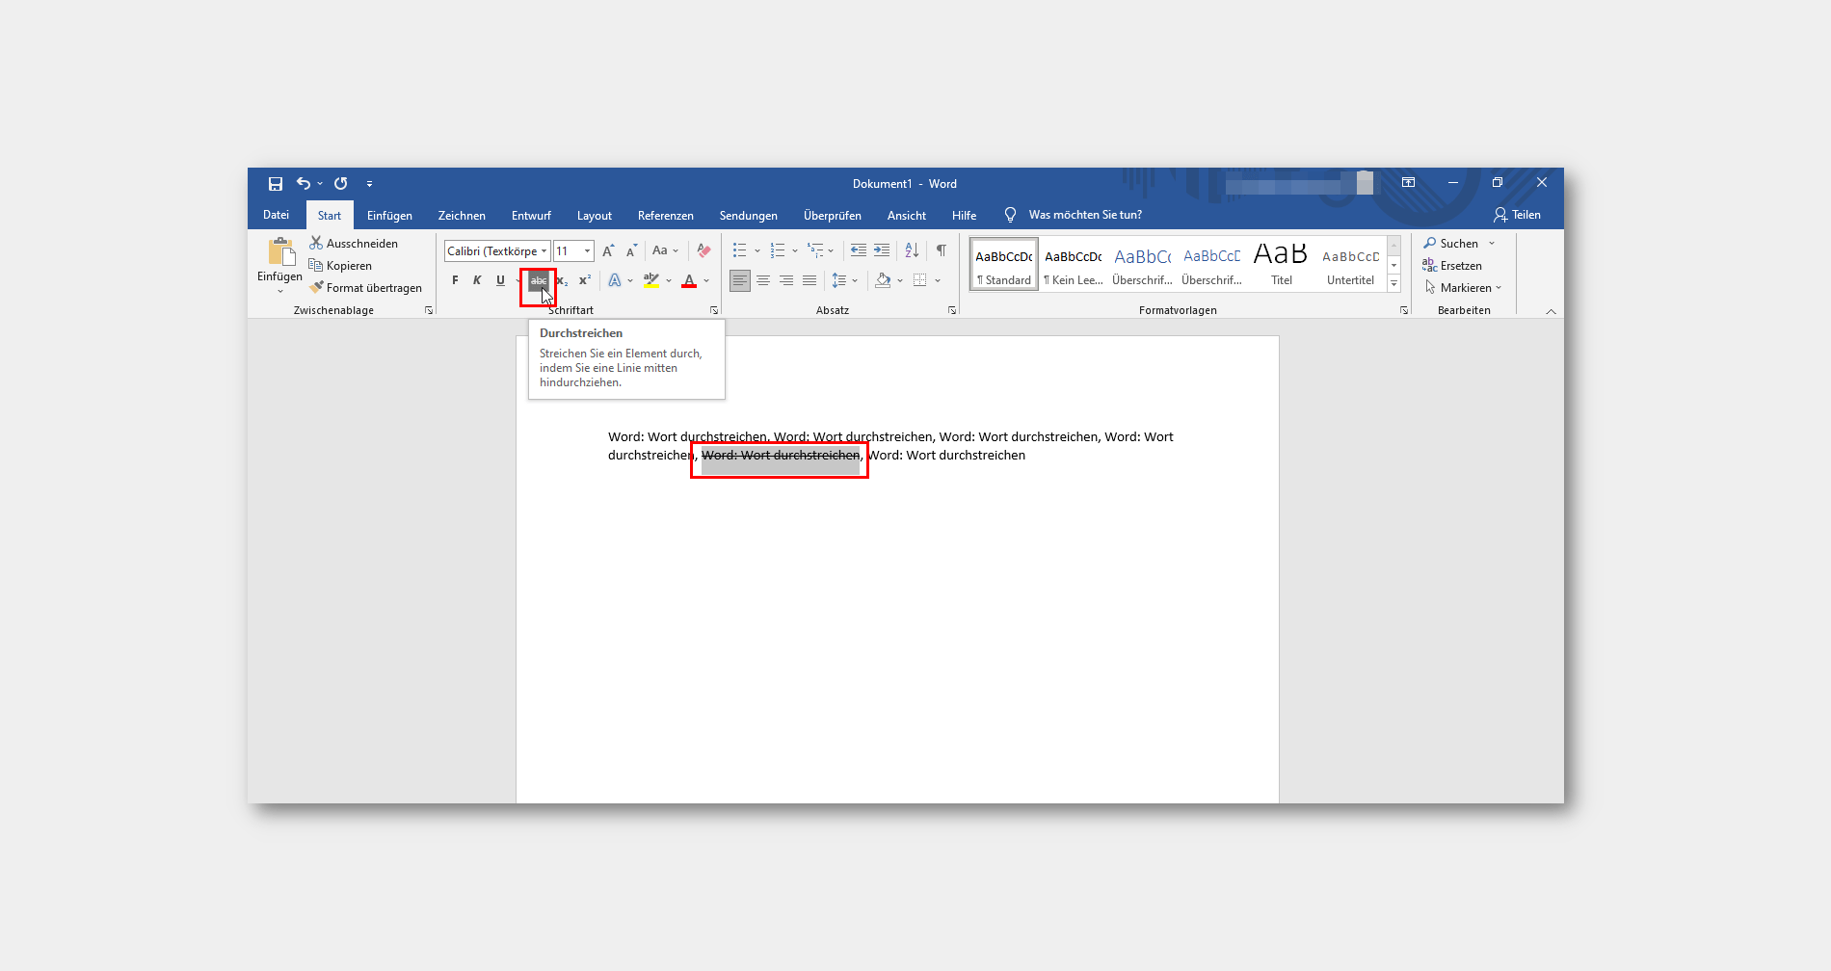Image resolution: width=1831 pixels, height=971 pixels.
Task: Decrease font size with the smaller A icon
Action: pyautogui.click(x=632, y=250)
